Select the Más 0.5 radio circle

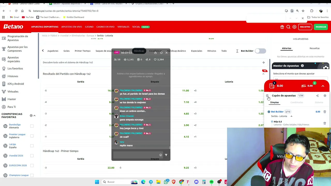pyautogui.click(x=272, y=121)
